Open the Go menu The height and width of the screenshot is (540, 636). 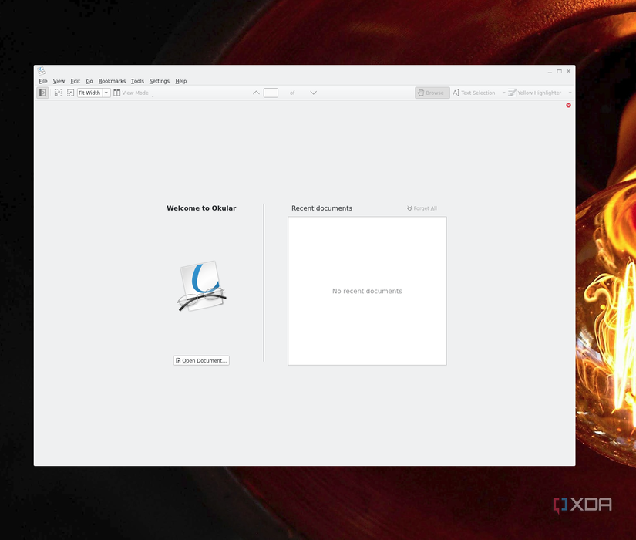tap(89, 81)
